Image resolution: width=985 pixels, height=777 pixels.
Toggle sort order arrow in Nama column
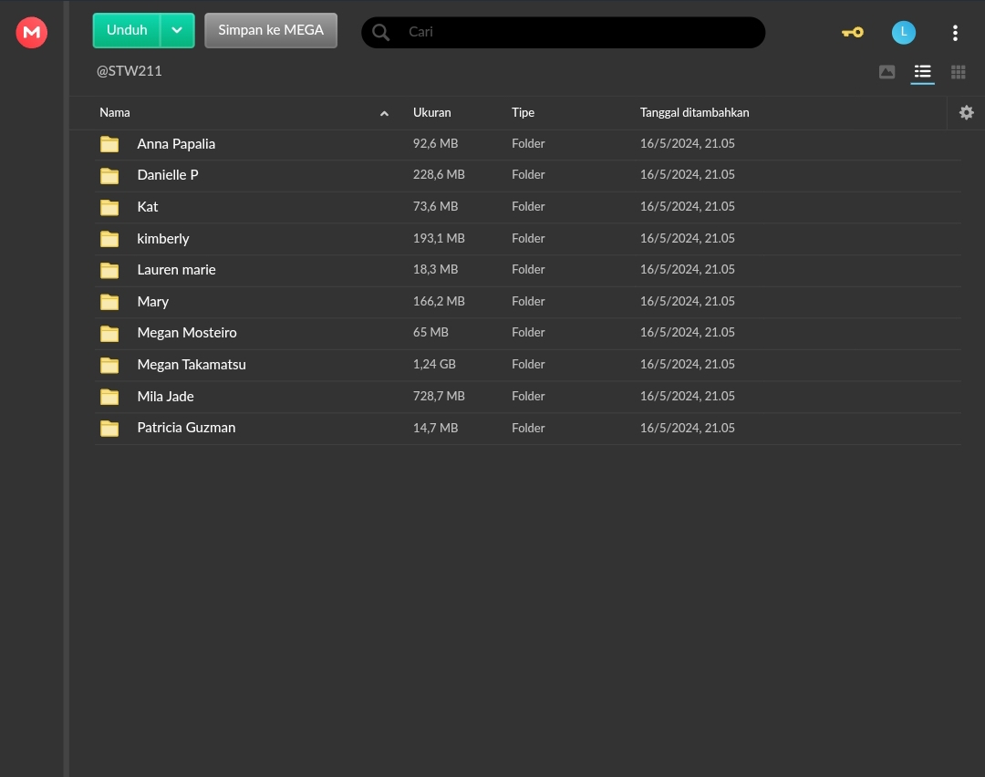click(x=384, y=113)
